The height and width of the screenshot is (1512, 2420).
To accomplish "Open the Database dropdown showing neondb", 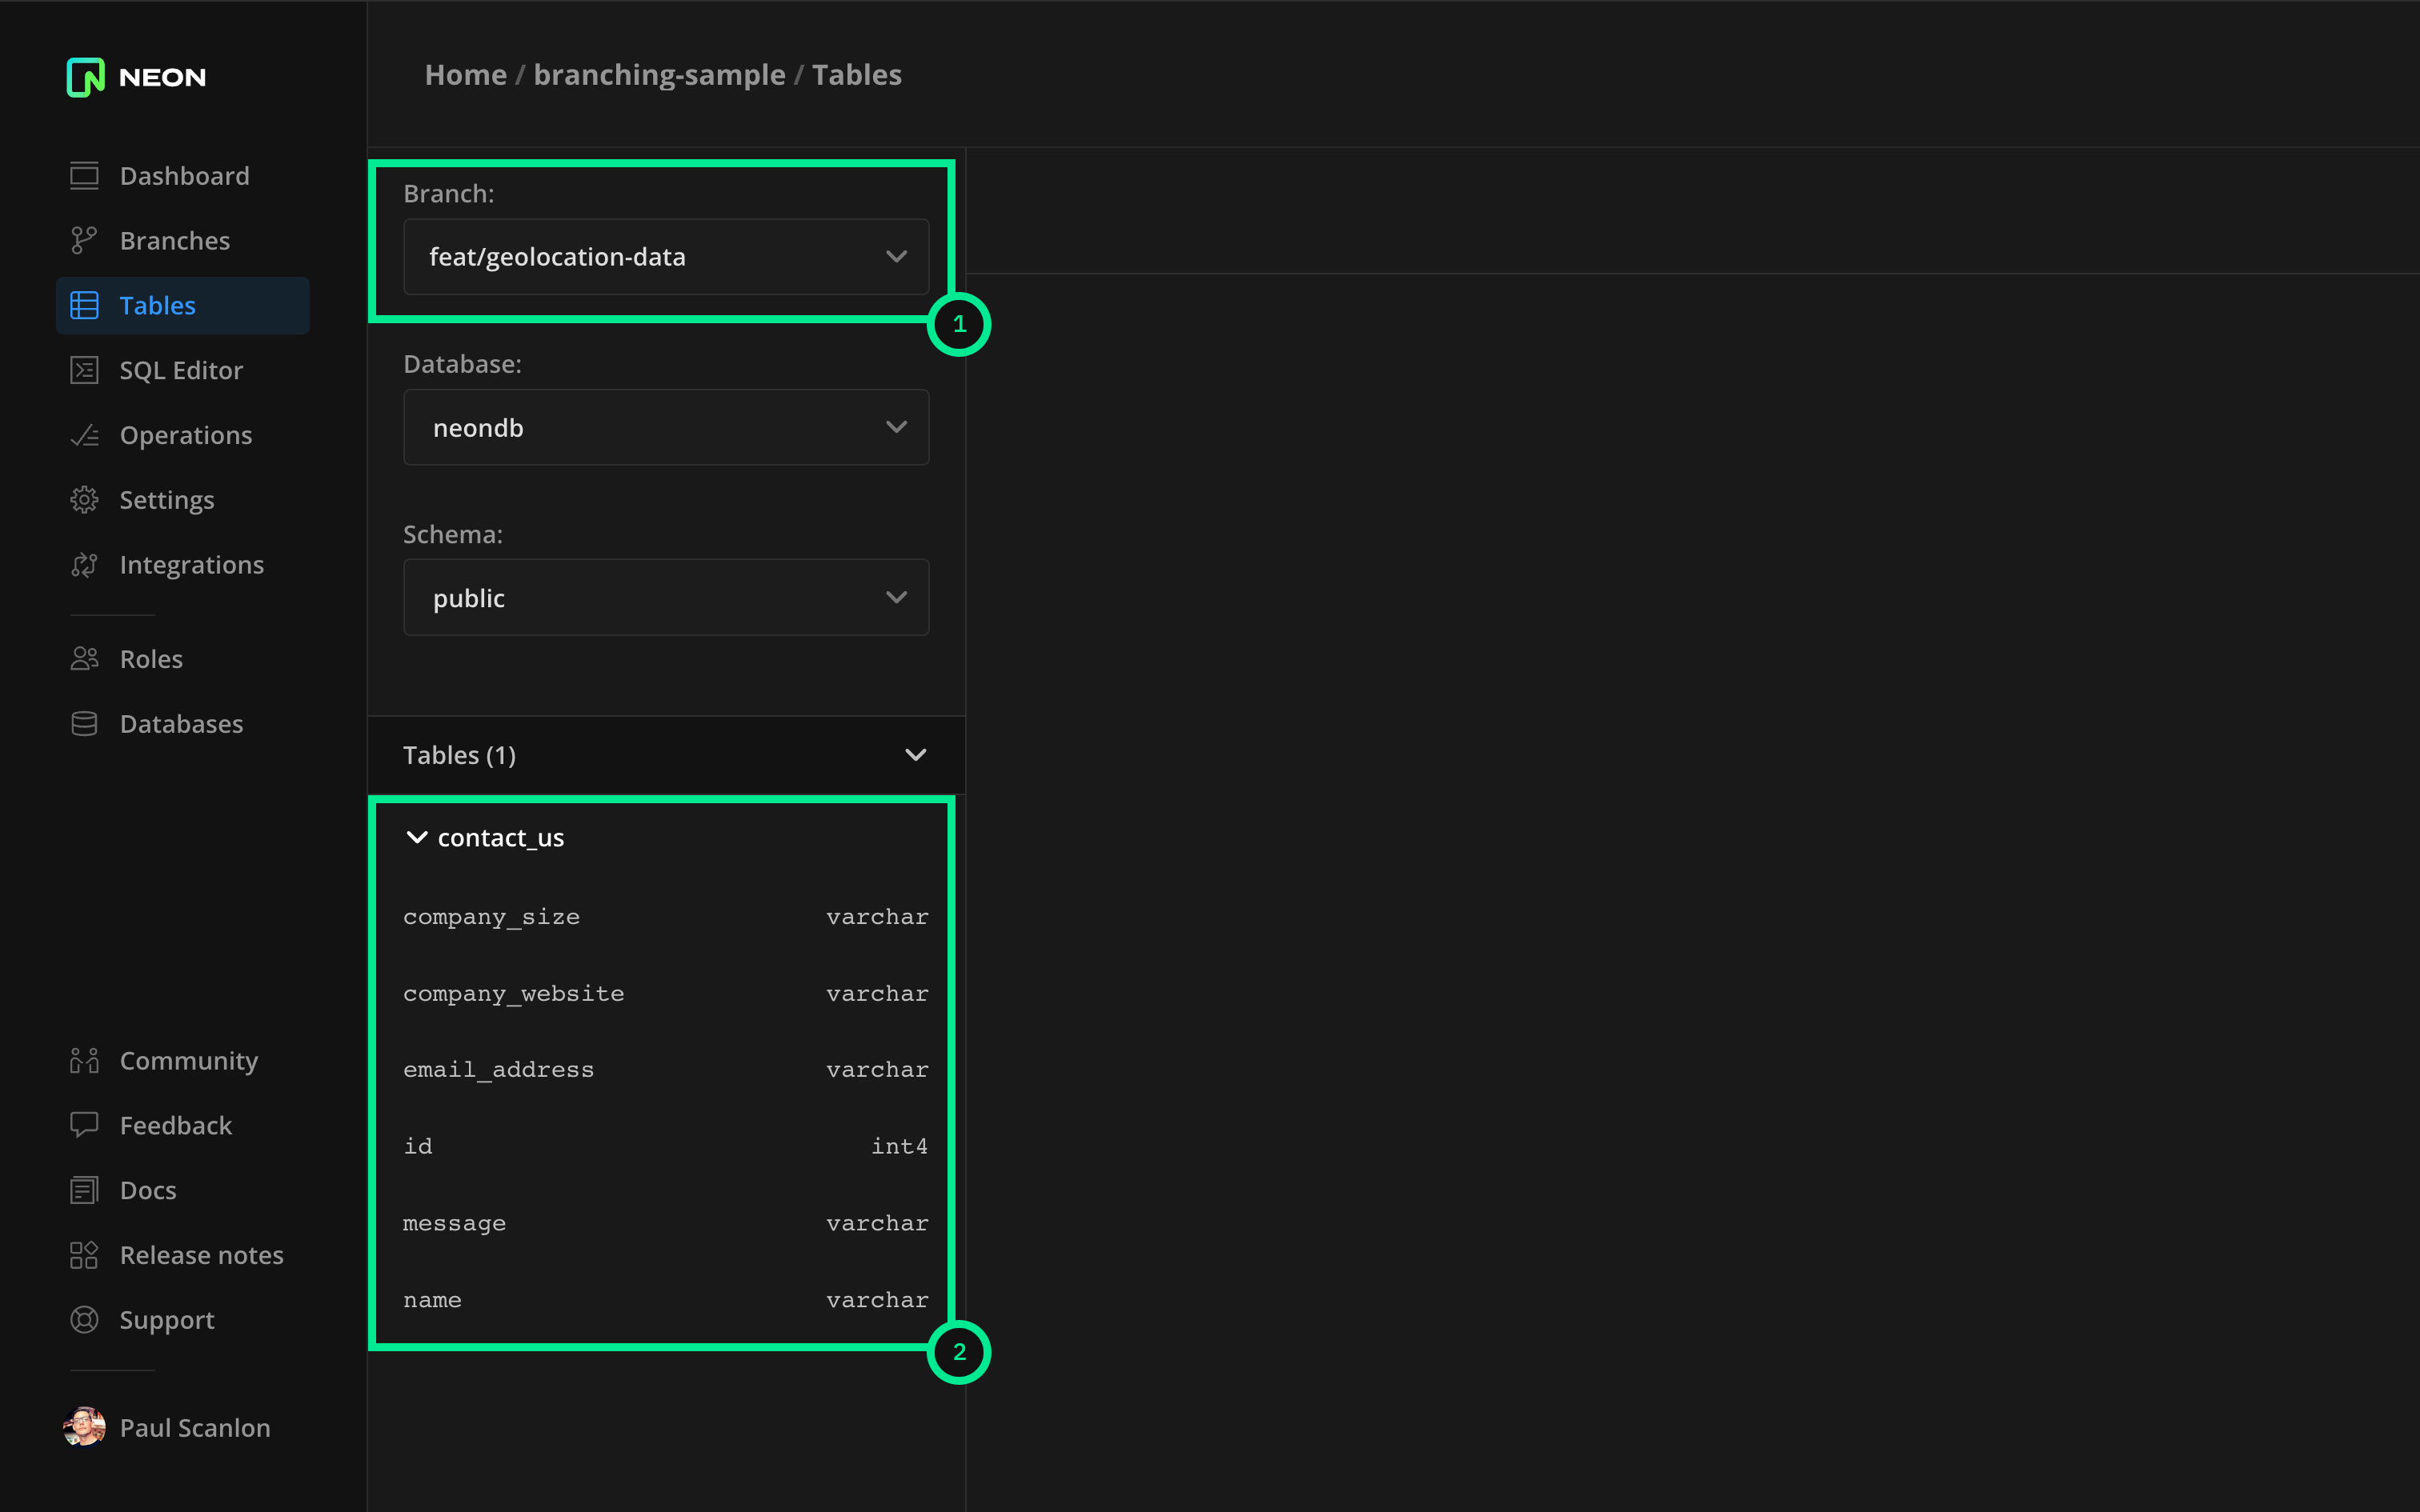I will coord(665,428).
